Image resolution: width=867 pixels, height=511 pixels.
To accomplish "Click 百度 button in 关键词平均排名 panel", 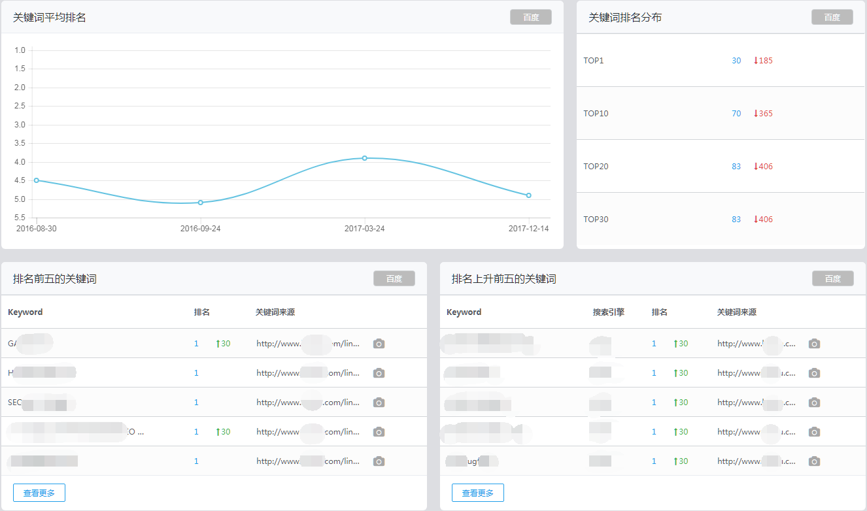I will click(531, 17).
